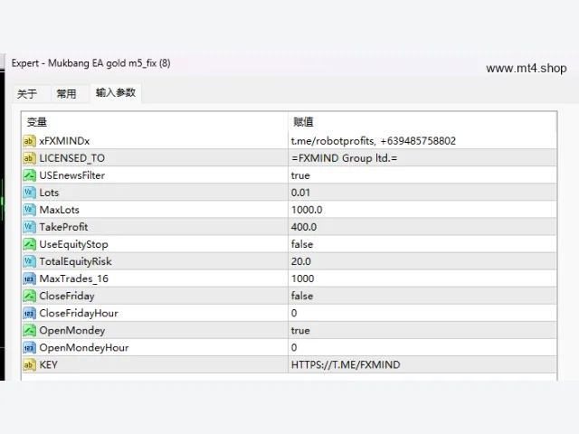Click the string icon beside KEY
Screen dimensions: 579x434
click(29, 364)
